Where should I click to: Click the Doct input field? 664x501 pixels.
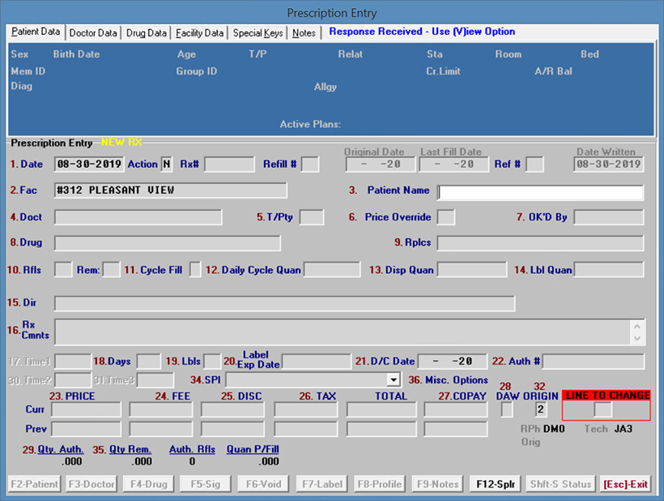click(x=138, y=217)
